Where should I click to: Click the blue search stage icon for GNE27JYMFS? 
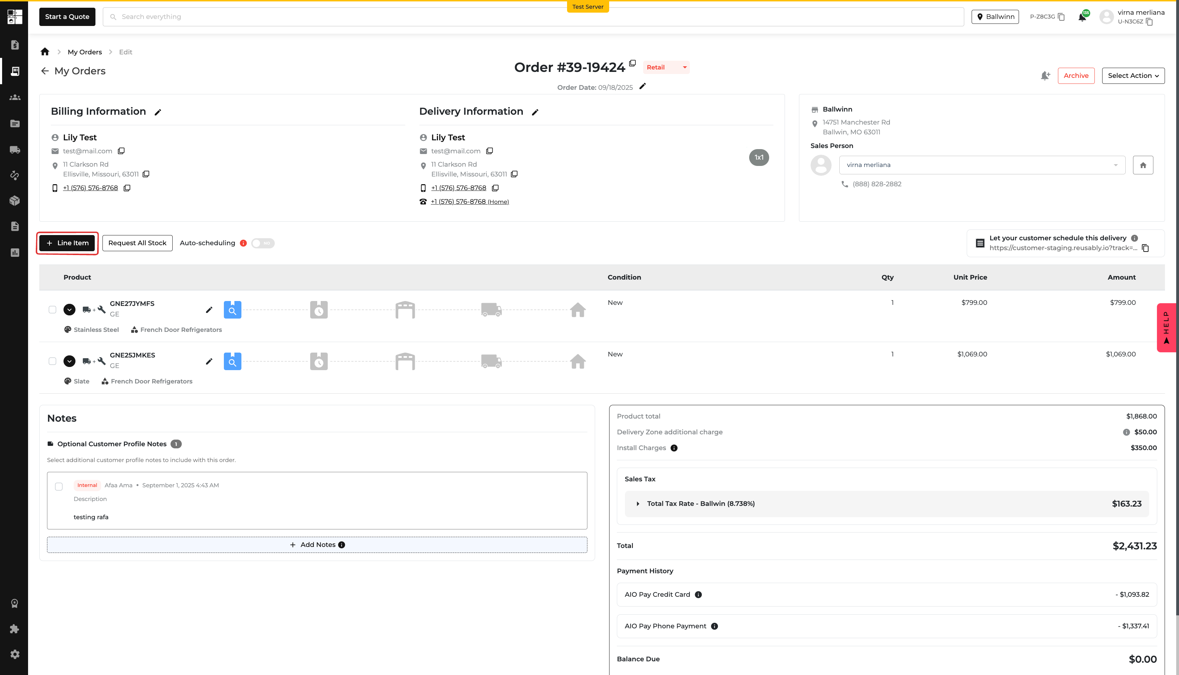click(233, 310)
